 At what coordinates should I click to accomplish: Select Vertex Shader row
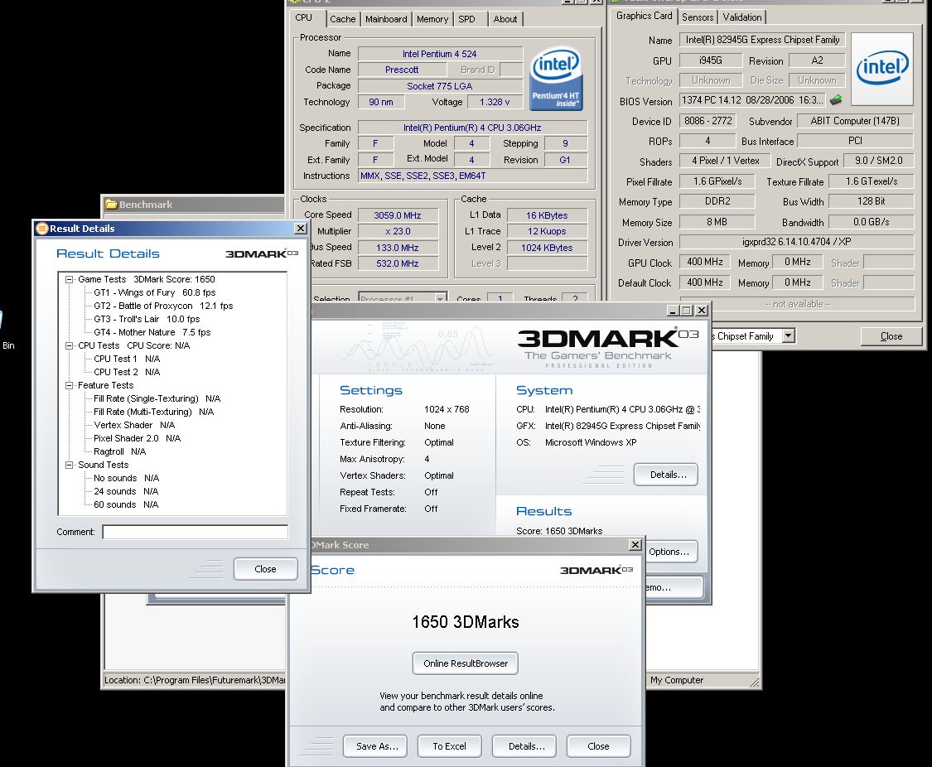click(133, 426)
